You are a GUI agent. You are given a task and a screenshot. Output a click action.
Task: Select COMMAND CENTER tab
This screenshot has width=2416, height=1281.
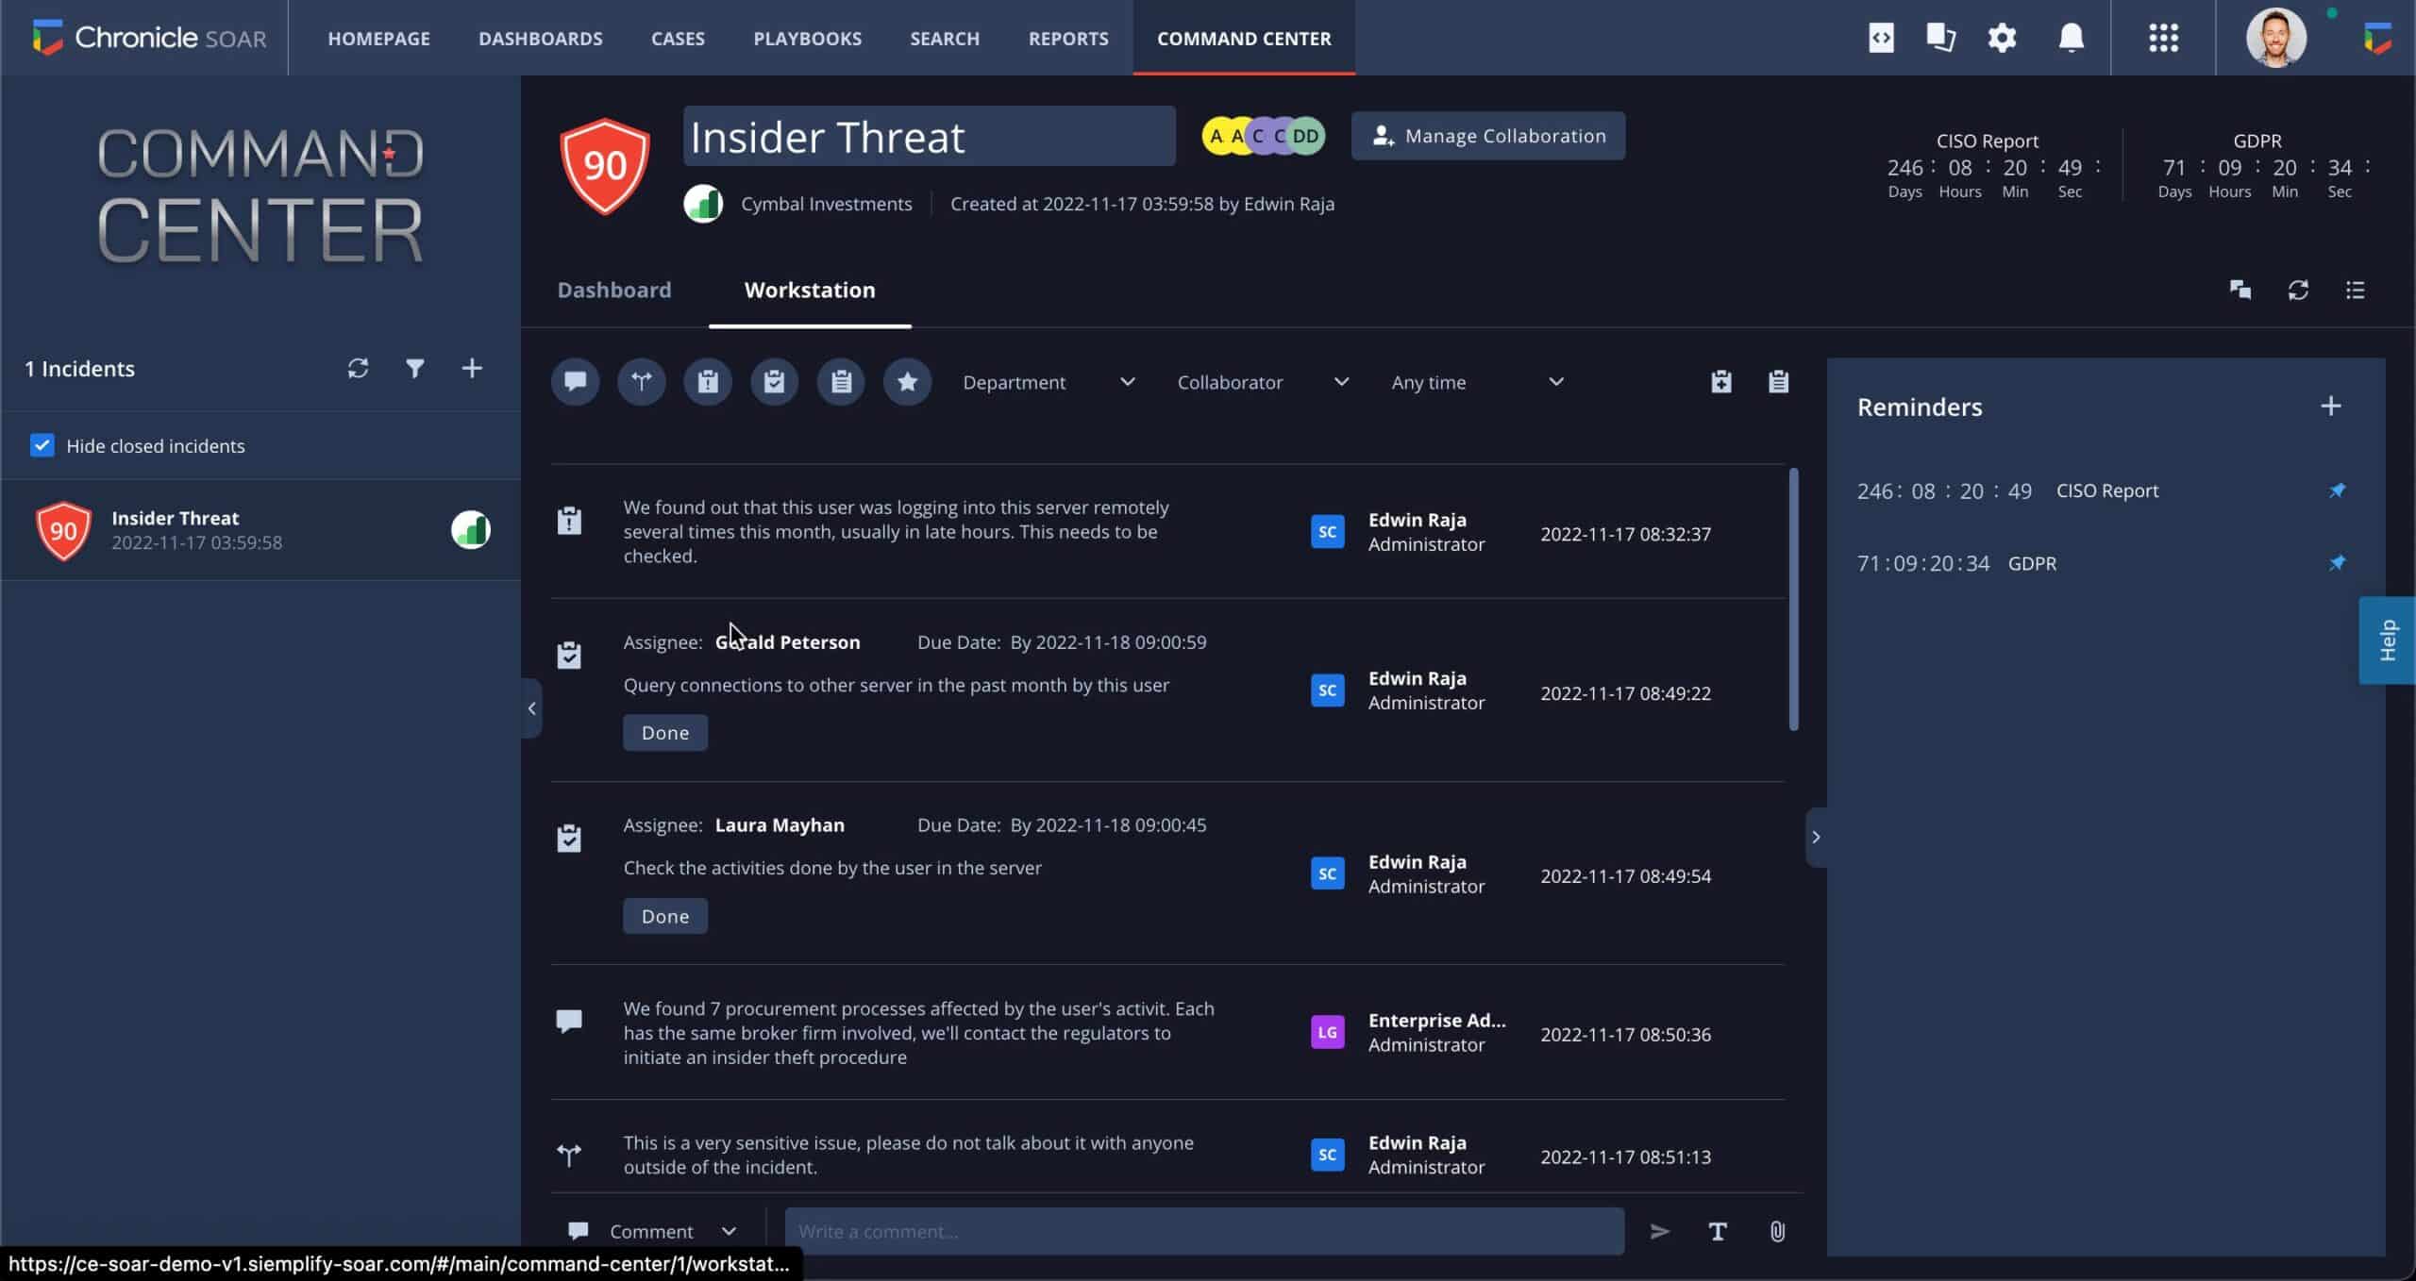click(1244, 39)
